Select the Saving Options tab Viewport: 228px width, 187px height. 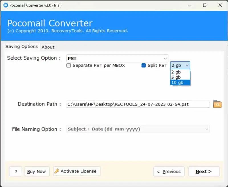click(x=22, y=46)
